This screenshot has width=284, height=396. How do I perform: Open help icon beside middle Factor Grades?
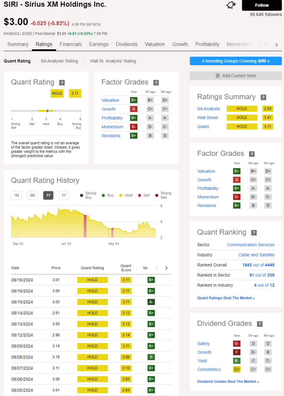coord(156,83)
